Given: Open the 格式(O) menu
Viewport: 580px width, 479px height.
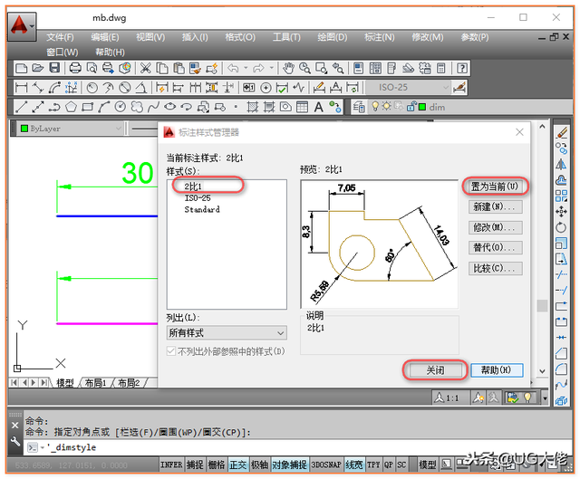Looking at the screenshot, I should [240, 37].
